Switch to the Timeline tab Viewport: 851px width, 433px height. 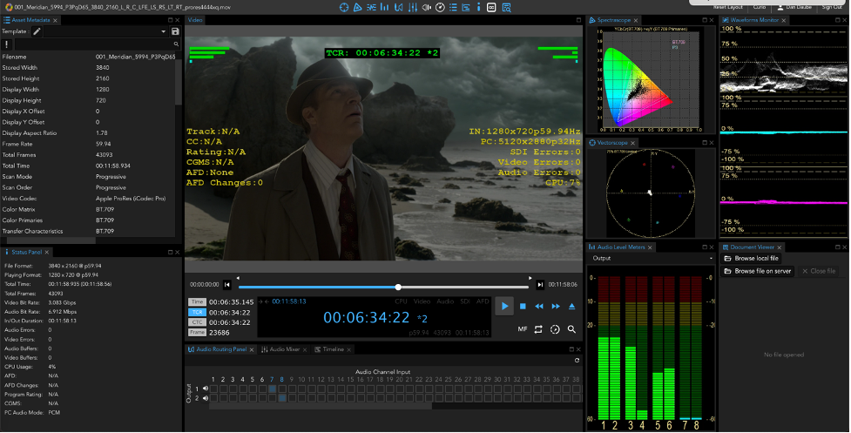click(333, 349)
